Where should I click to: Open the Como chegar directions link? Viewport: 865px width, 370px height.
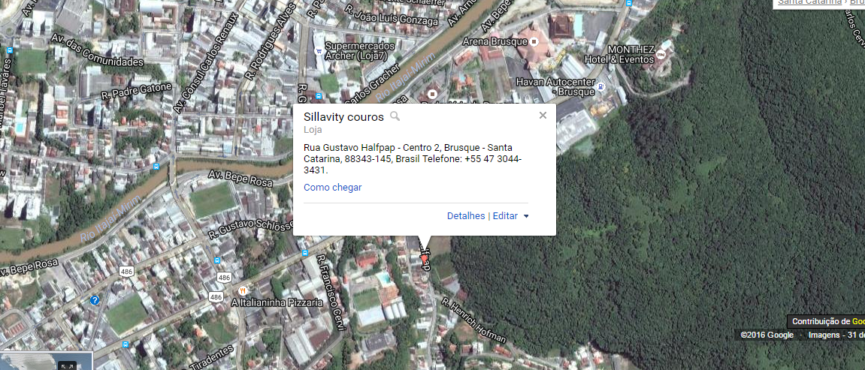click(333, 187)
